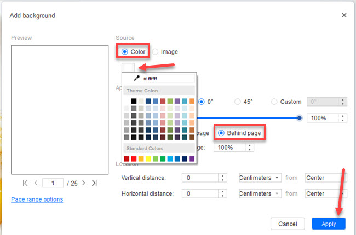Pick yellow from Standard Colors

coord(148,159)
